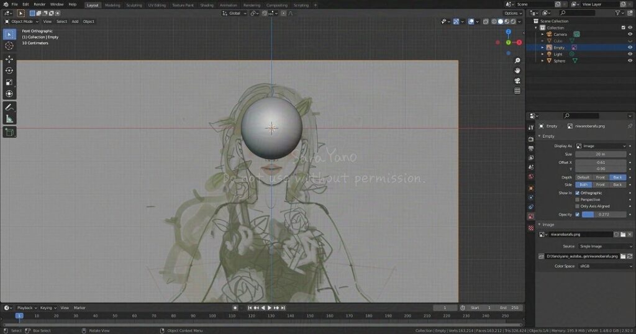Viewport: 636px width, 334px height.
Task: Open the Physics properties tab
Action: (531, 197)
